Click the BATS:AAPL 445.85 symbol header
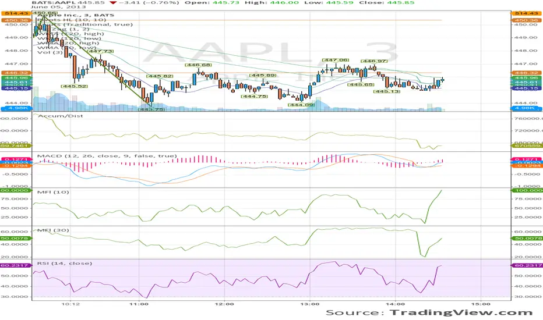Viewport: 543px width, 320px height. (68, 2)
